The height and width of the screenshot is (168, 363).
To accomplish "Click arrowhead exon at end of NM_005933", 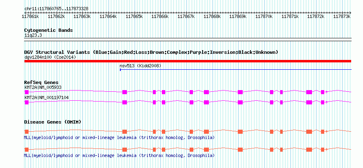I will [x=323, y=92].
